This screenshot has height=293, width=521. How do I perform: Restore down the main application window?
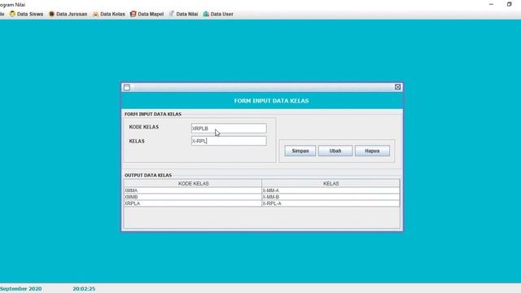coord(509,4)
